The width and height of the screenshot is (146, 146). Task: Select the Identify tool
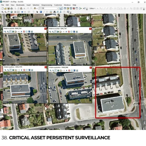tap(41, 12)
